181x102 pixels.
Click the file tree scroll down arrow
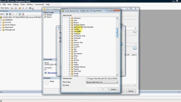117,75
